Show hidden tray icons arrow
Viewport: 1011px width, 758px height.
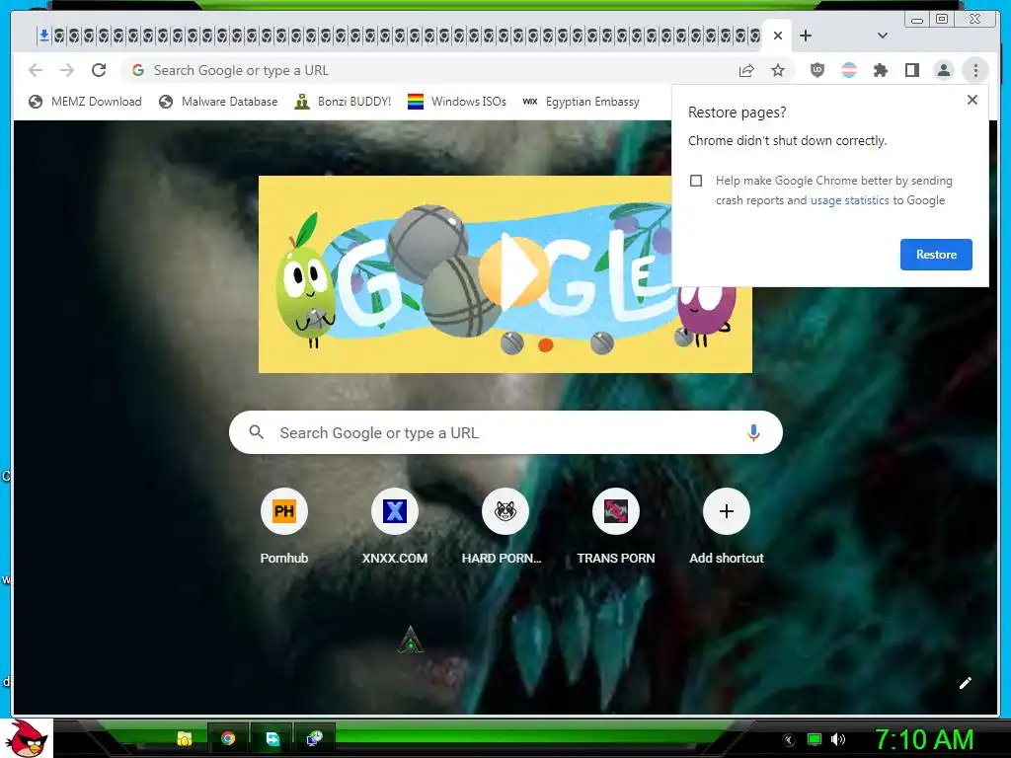[788, 740]
